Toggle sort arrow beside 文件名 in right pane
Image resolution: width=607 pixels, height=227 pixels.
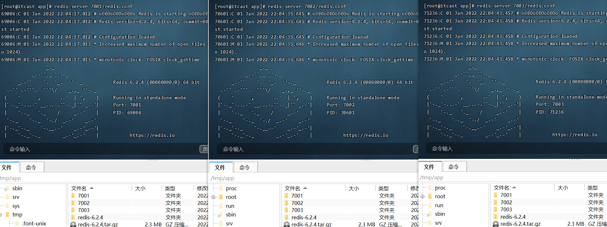coord(514,187)
